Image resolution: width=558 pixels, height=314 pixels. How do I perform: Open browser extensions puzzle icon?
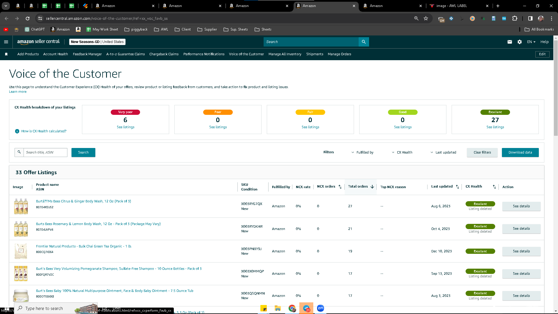pos(515,18)
